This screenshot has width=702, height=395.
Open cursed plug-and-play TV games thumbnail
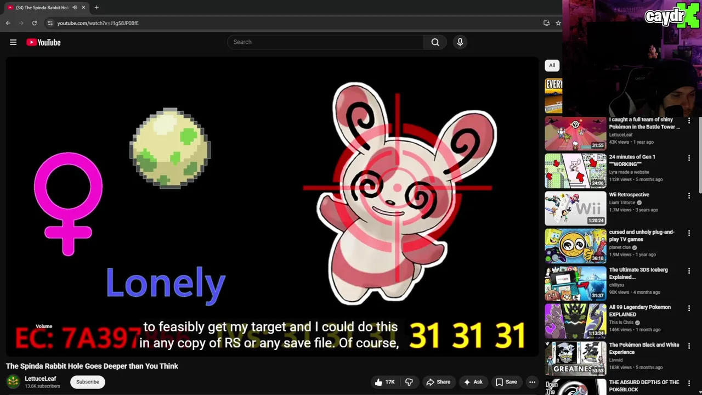point(575,246)
